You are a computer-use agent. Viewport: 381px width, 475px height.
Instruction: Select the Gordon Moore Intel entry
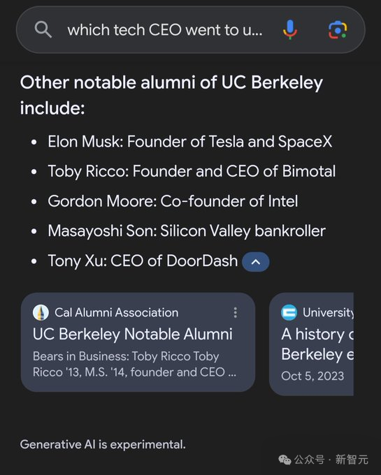(173, 201)
